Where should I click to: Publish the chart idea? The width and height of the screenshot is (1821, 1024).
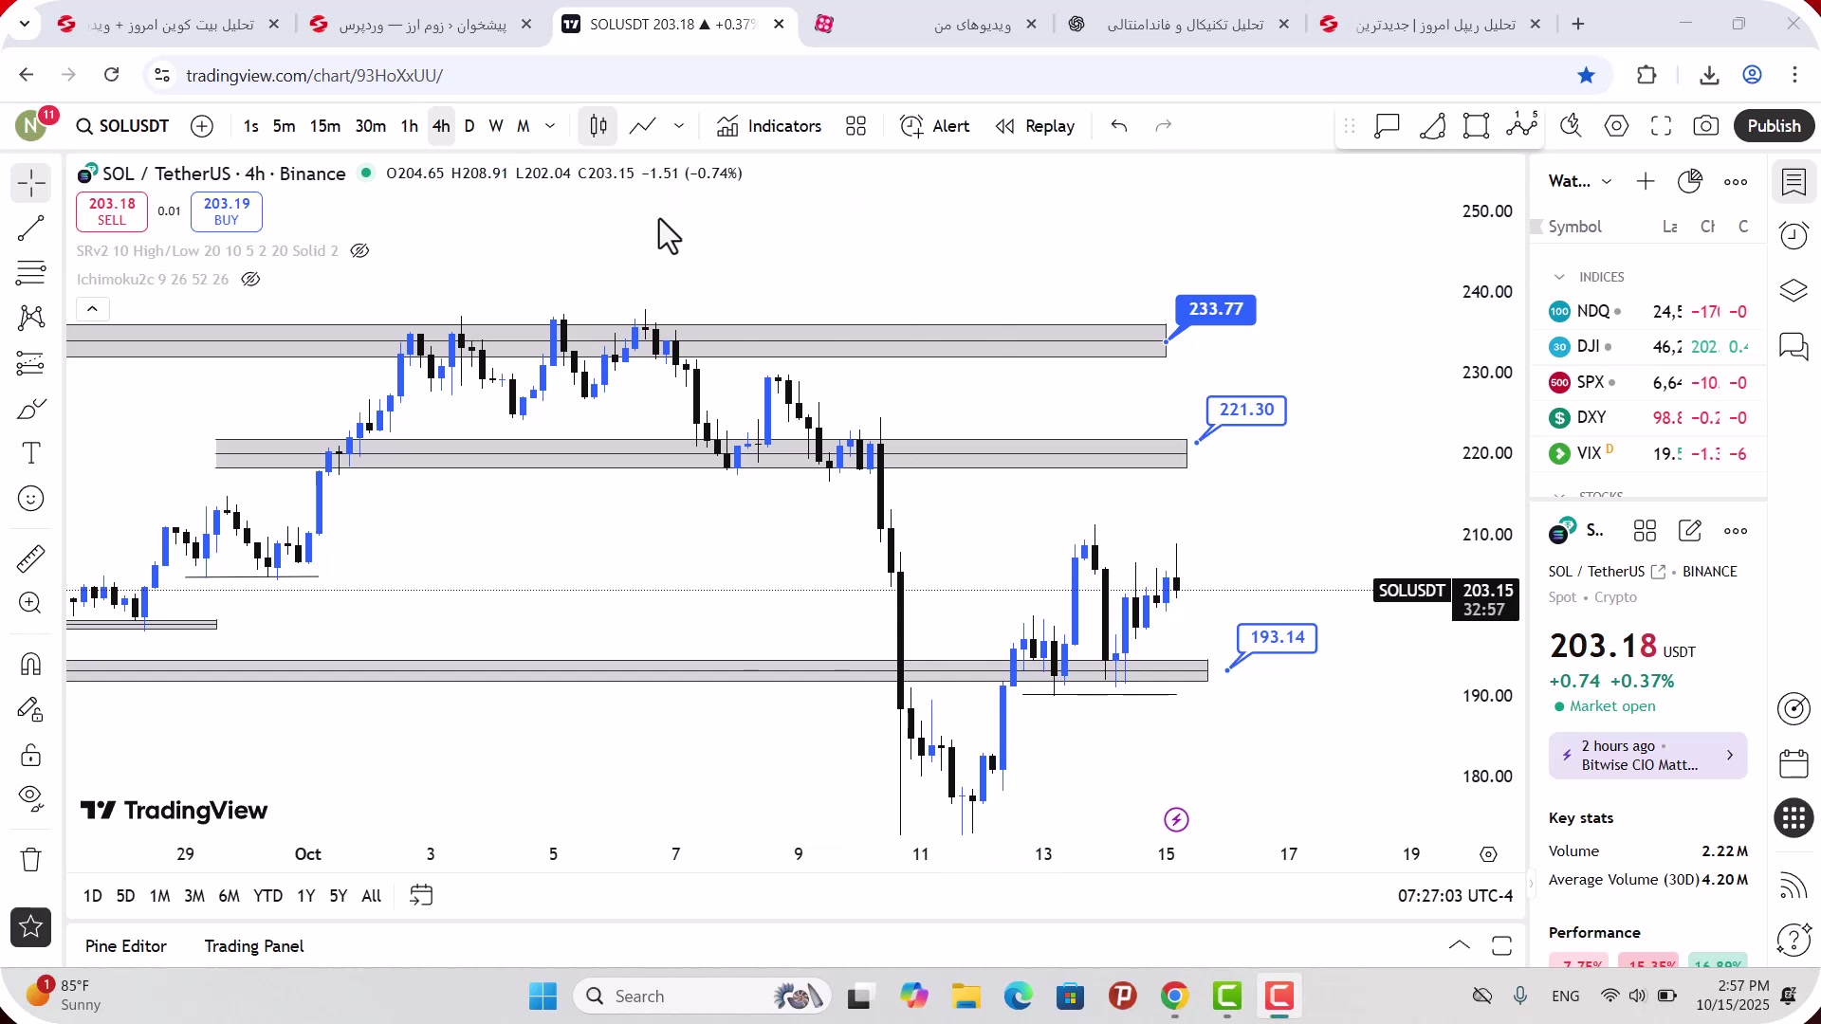pyautogui.click(x=1774, y=126)
